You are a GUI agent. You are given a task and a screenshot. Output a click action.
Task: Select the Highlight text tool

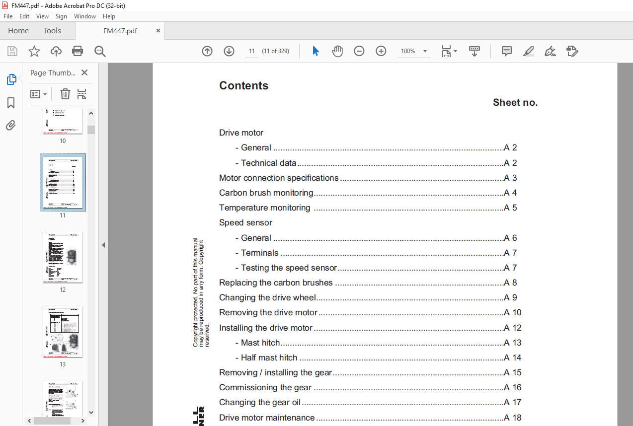[529, 51]
